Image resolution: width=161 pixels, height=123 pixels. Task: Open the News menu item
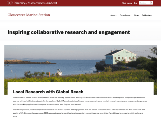tap(136, 15)
